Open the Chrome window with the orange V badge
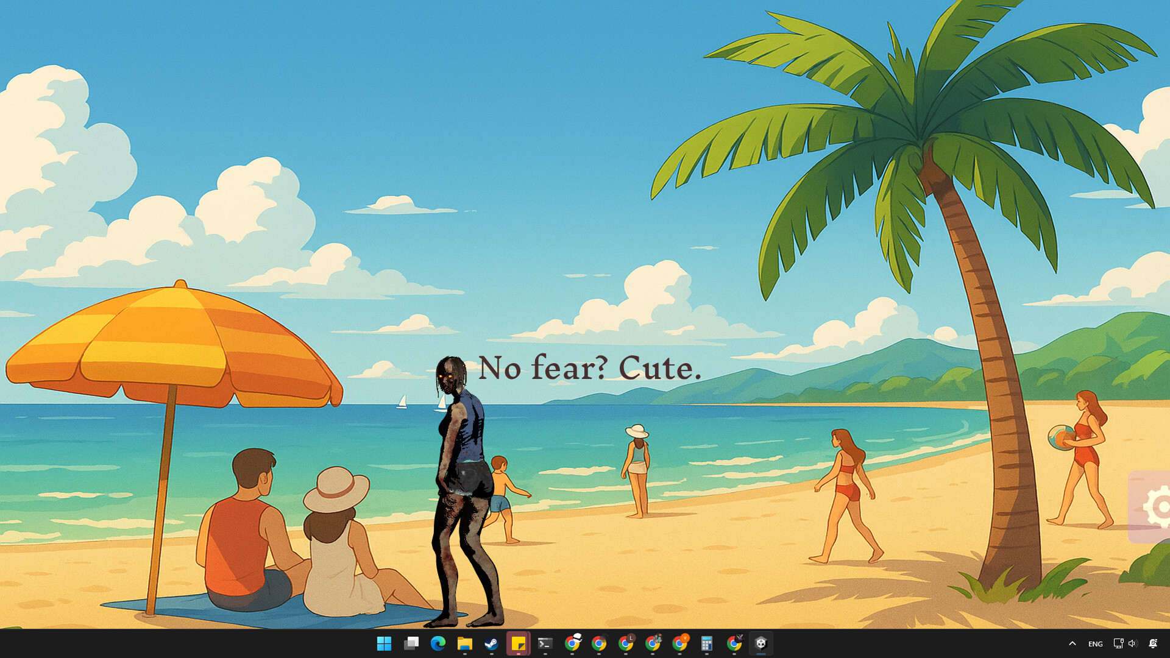The image size is (1170, 658). [679, 643]
